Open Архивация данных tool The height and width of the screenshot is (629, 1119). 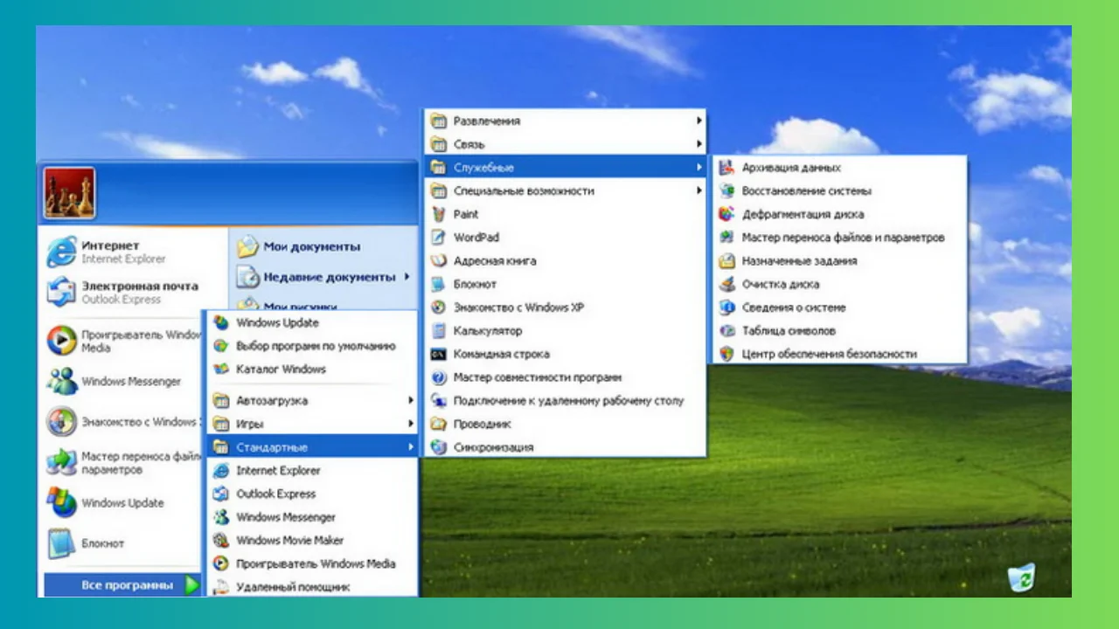pyautogui.click(x=840, y=168)
